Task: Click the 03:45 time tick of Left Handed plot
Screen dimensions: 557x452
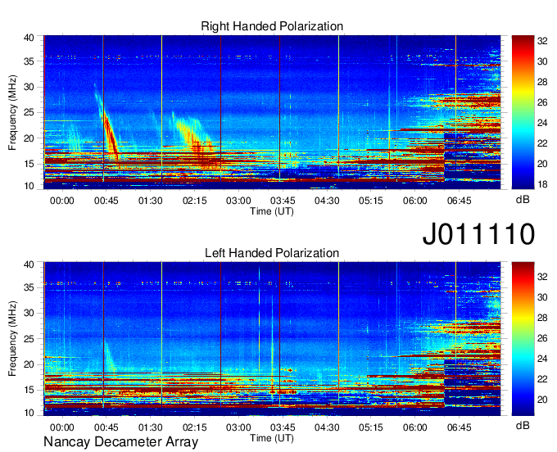Action: click(283, 427)
